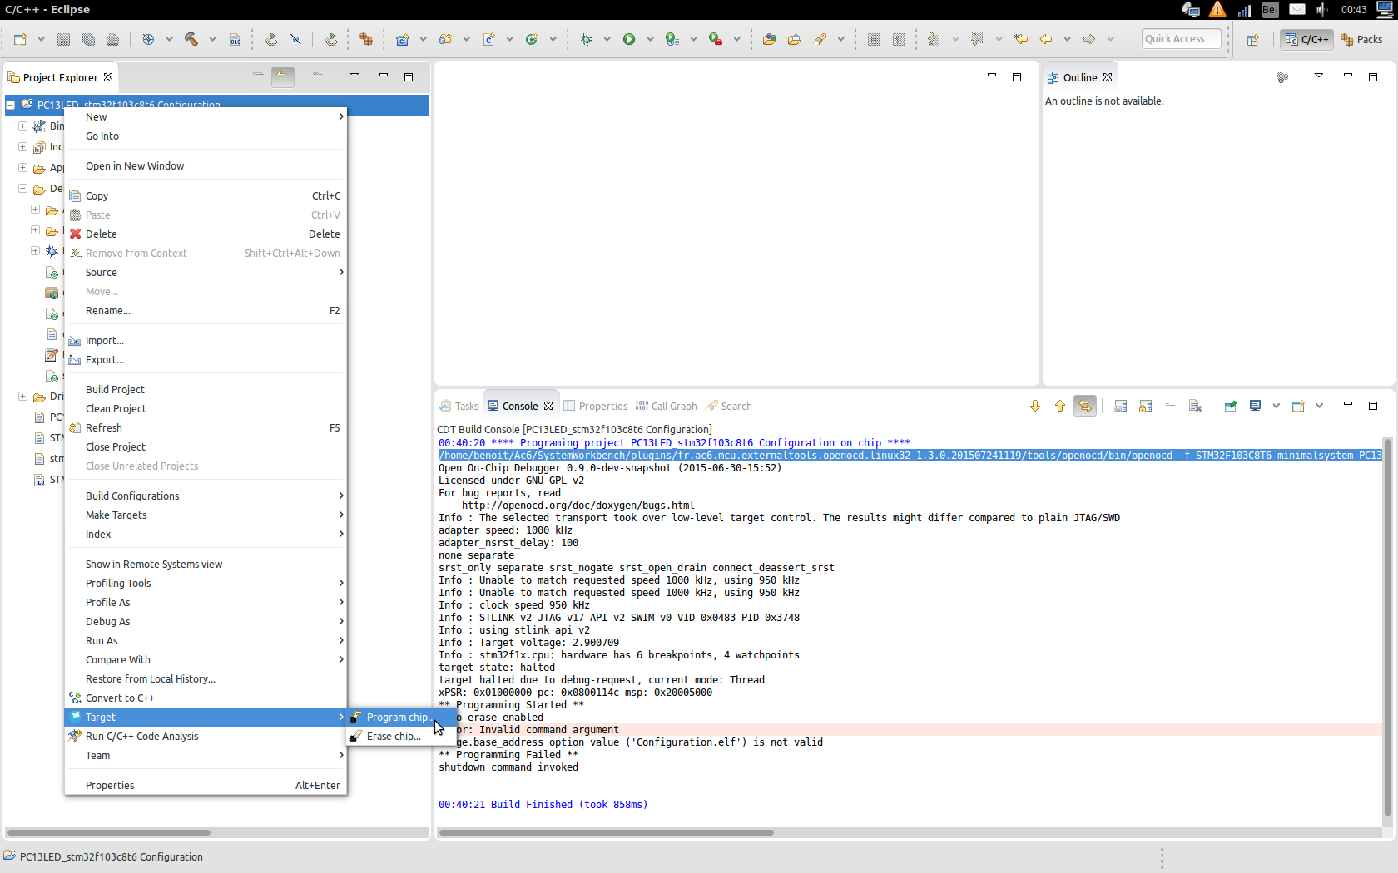The image size is (1398, 873).
Task: Toggle Show Whitespace Characters toolbar button
Action: click(899, 39)
